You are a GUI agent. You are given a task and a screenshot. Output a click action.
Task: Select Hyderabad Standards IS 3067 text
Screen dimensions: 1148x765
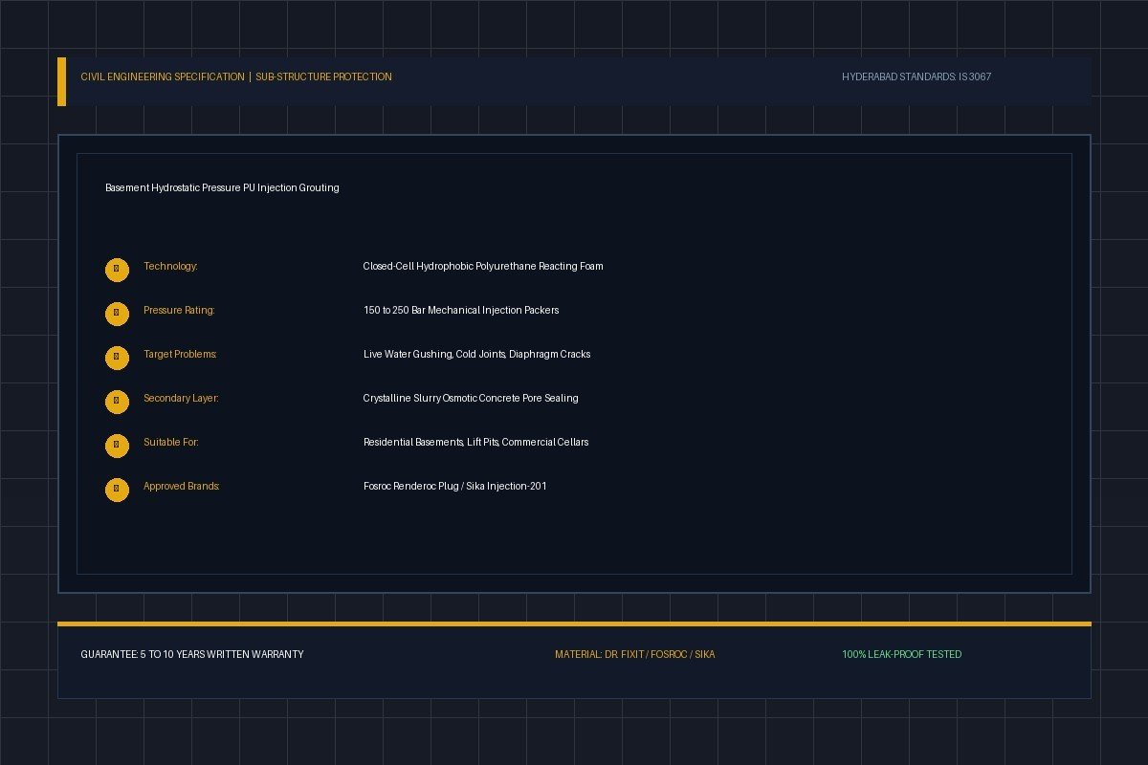click(x=916, y=76)
